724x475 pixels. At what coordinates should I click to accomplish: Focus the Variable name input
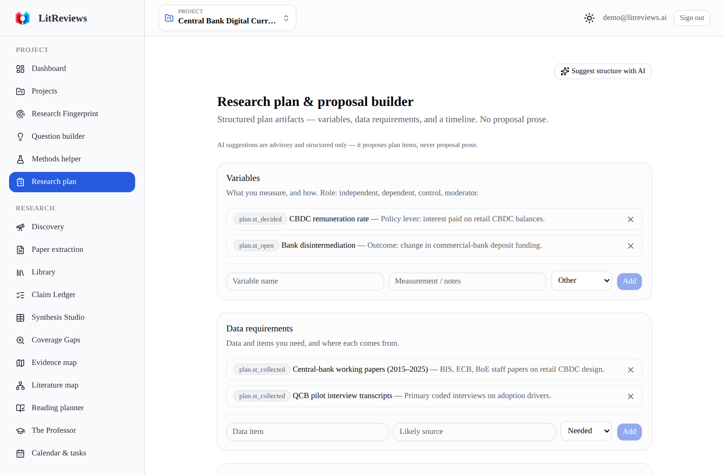click(x=305, y=281)
